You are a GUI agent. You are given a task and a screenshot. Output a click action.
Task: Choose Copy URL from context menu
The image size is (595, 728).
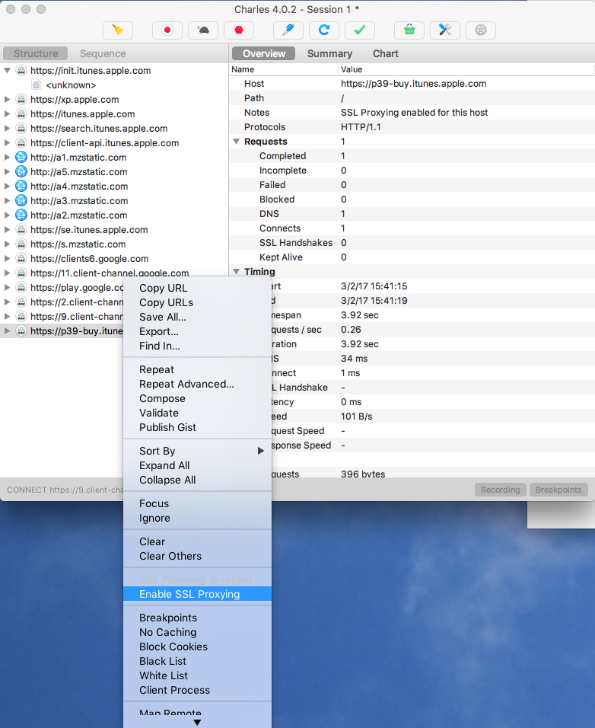[197, 288]
